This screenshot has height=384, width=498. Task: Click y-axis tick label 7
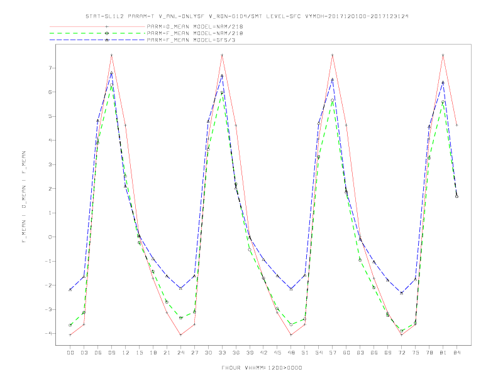[50, 68]
